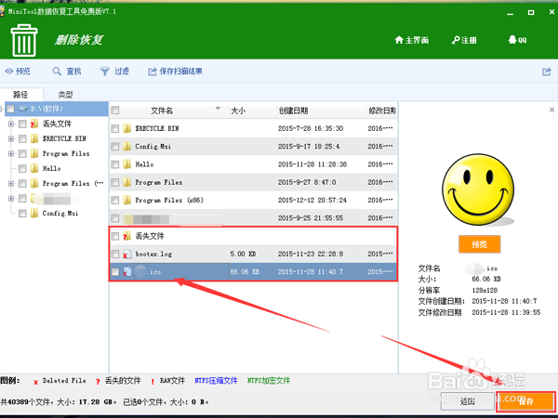Sort by file name (文件名) column
The height and width of the screenshot is (418, 558).
[x=162, y=111]
